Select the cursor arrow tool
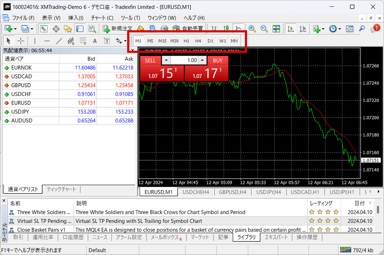The height and width of the screenshot is (255, 384). point(9,41)
